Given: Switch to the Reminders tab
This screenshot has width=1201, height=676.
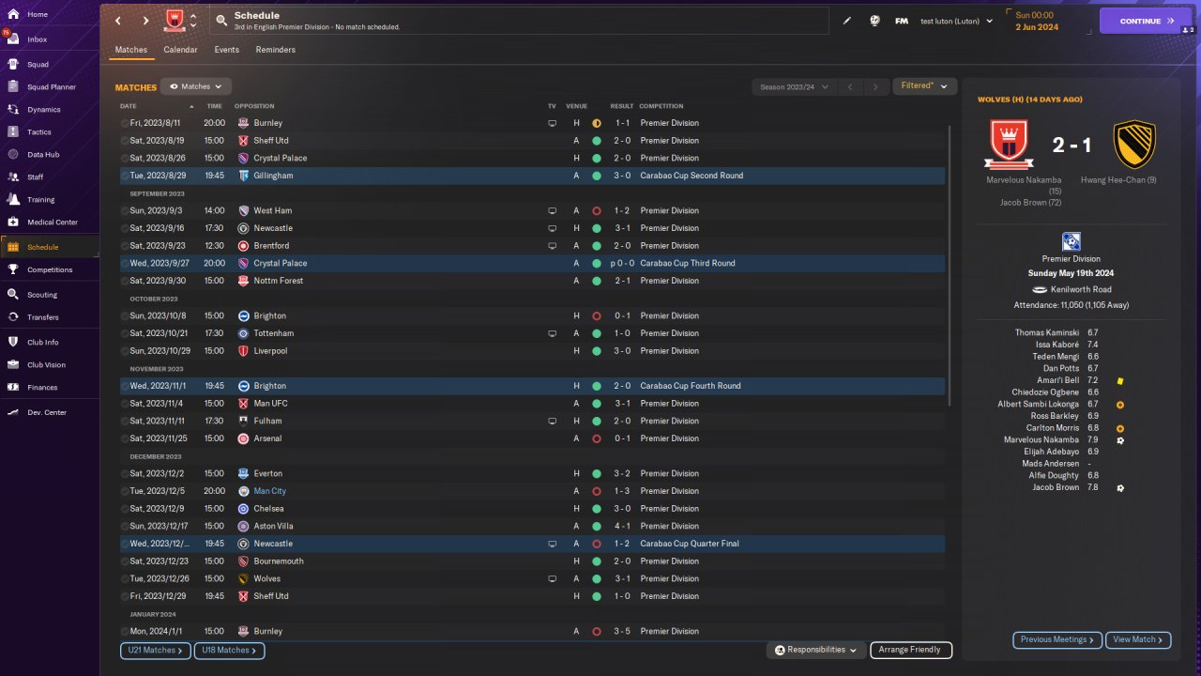Looking at the screenshot, I should 275,50.
